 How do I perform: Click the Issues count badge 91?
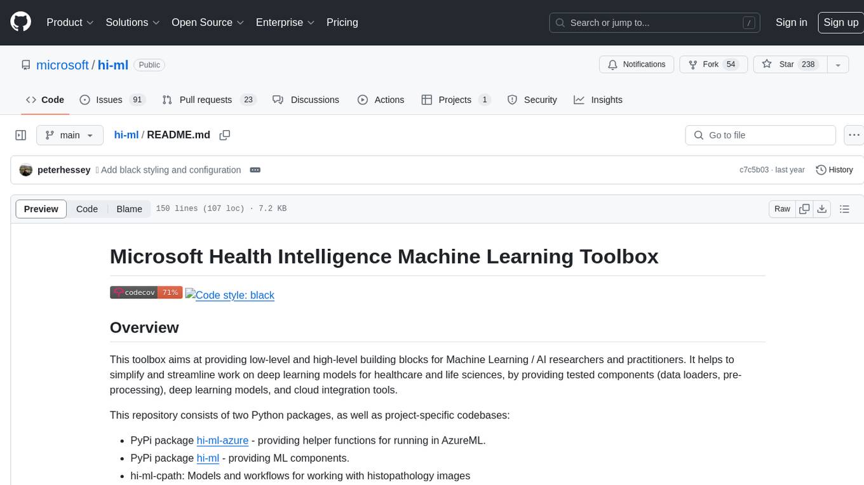pyautogui.click(x=137, y=100)
